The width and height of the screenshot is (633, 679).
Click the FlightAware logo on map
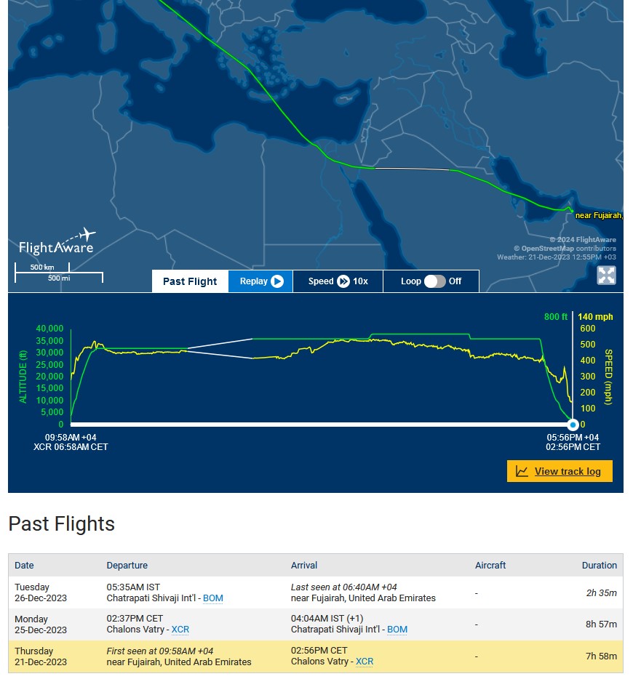[57, 241]
